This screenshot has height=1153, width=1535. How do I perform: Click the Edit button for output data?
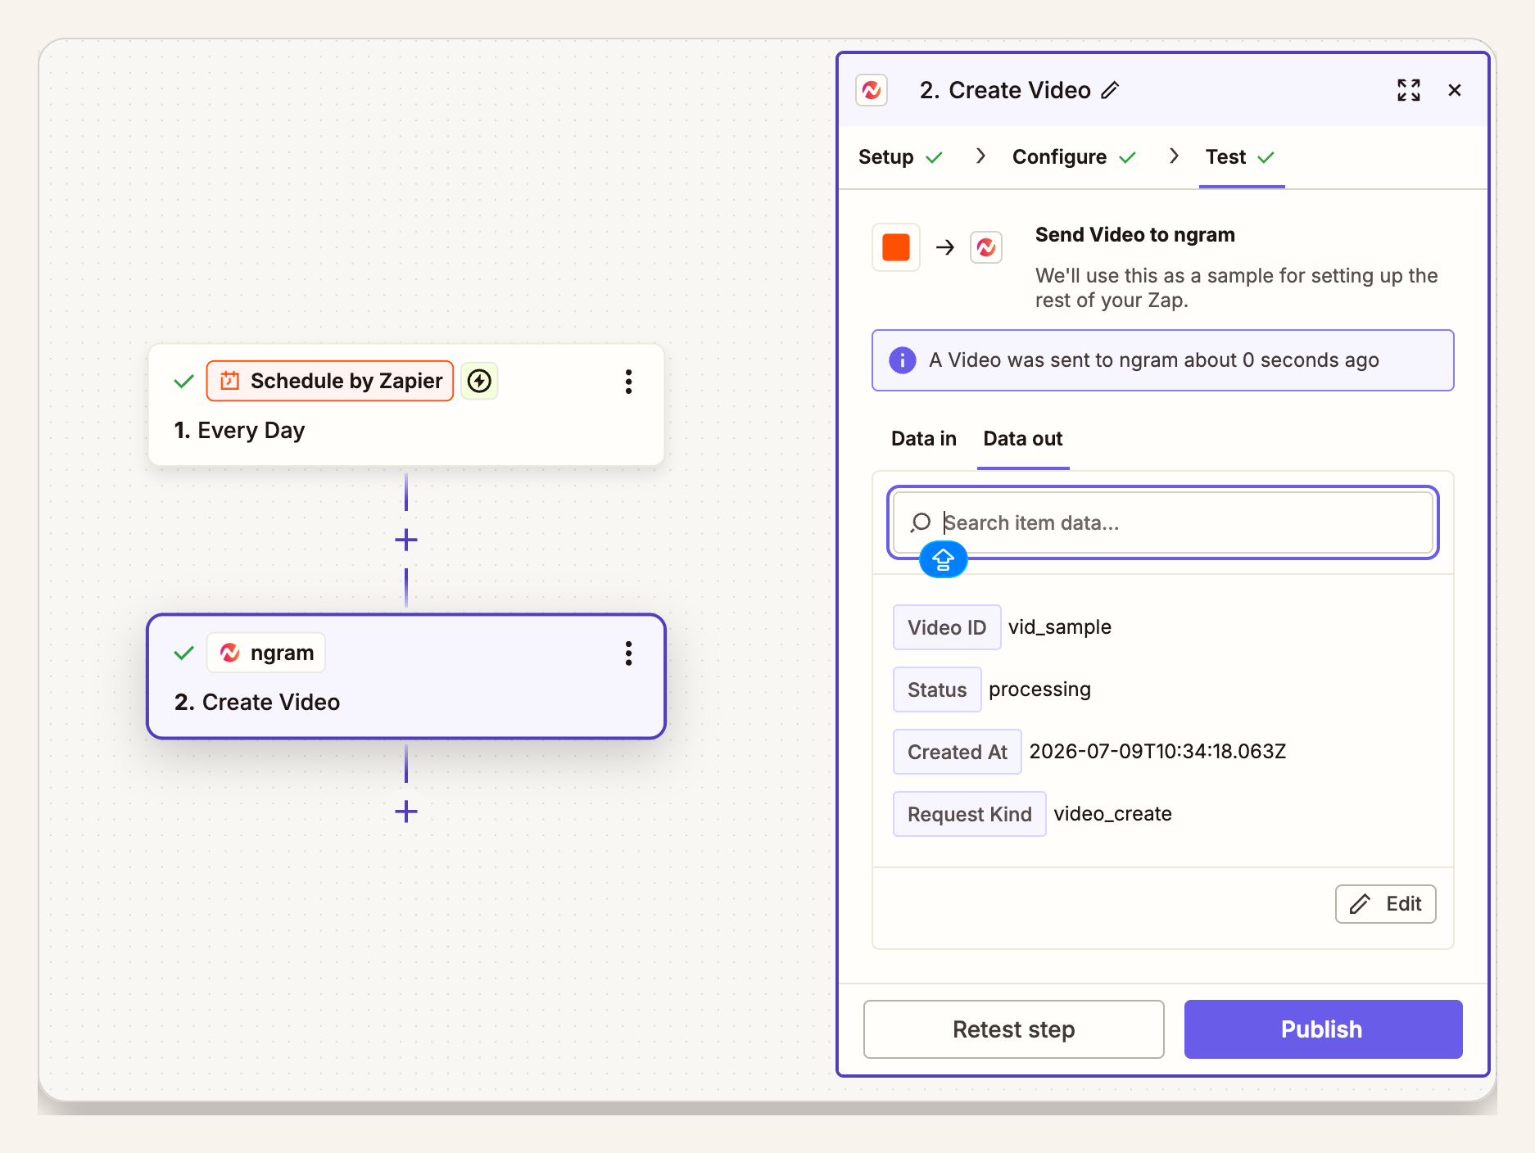(x=1386, y=904)
